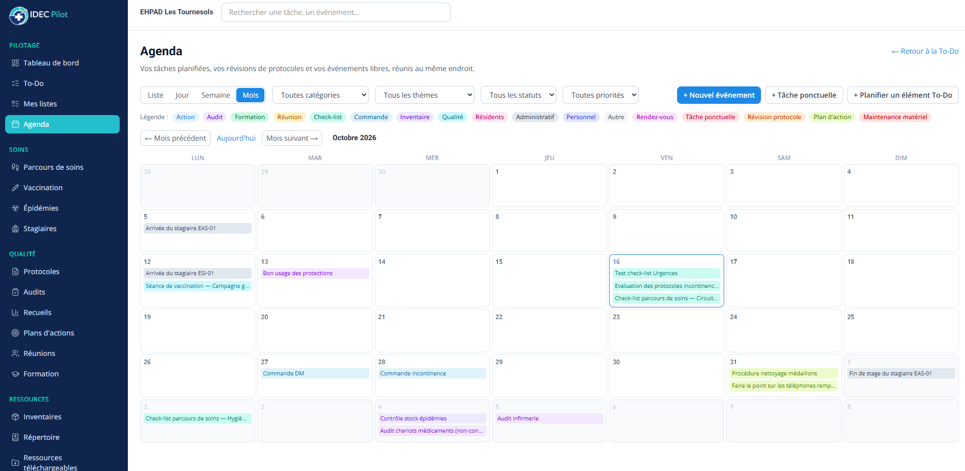Click the Audits clipboard icon
The height and width of the screenshot is (471, 965).
click(15, 292)
